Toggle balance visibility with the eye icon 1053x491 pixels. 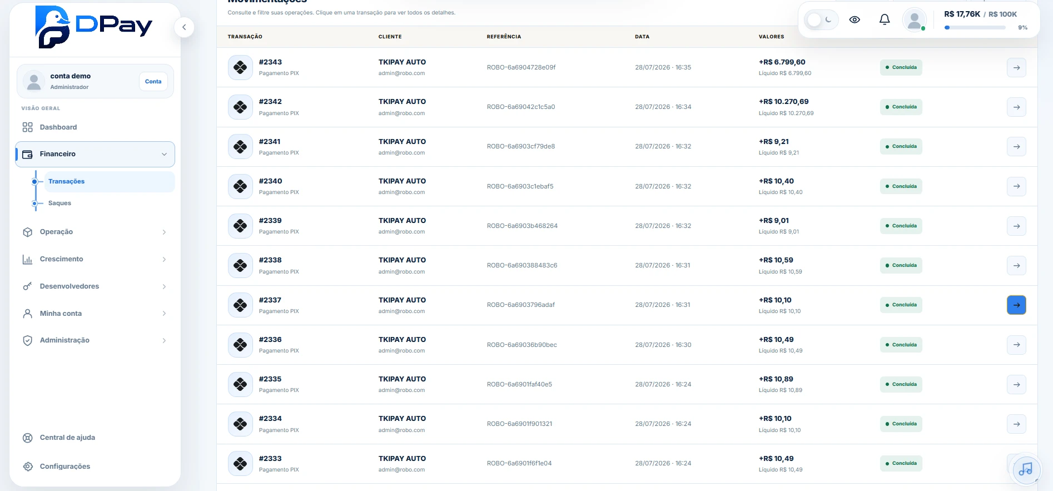855,20
